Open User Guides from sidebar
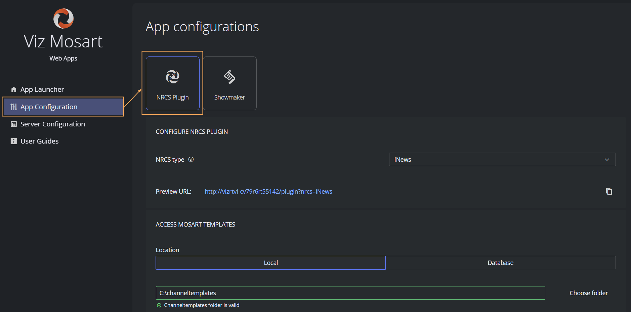Viewport: 631px width, 312px height. [x=39, y=141]
